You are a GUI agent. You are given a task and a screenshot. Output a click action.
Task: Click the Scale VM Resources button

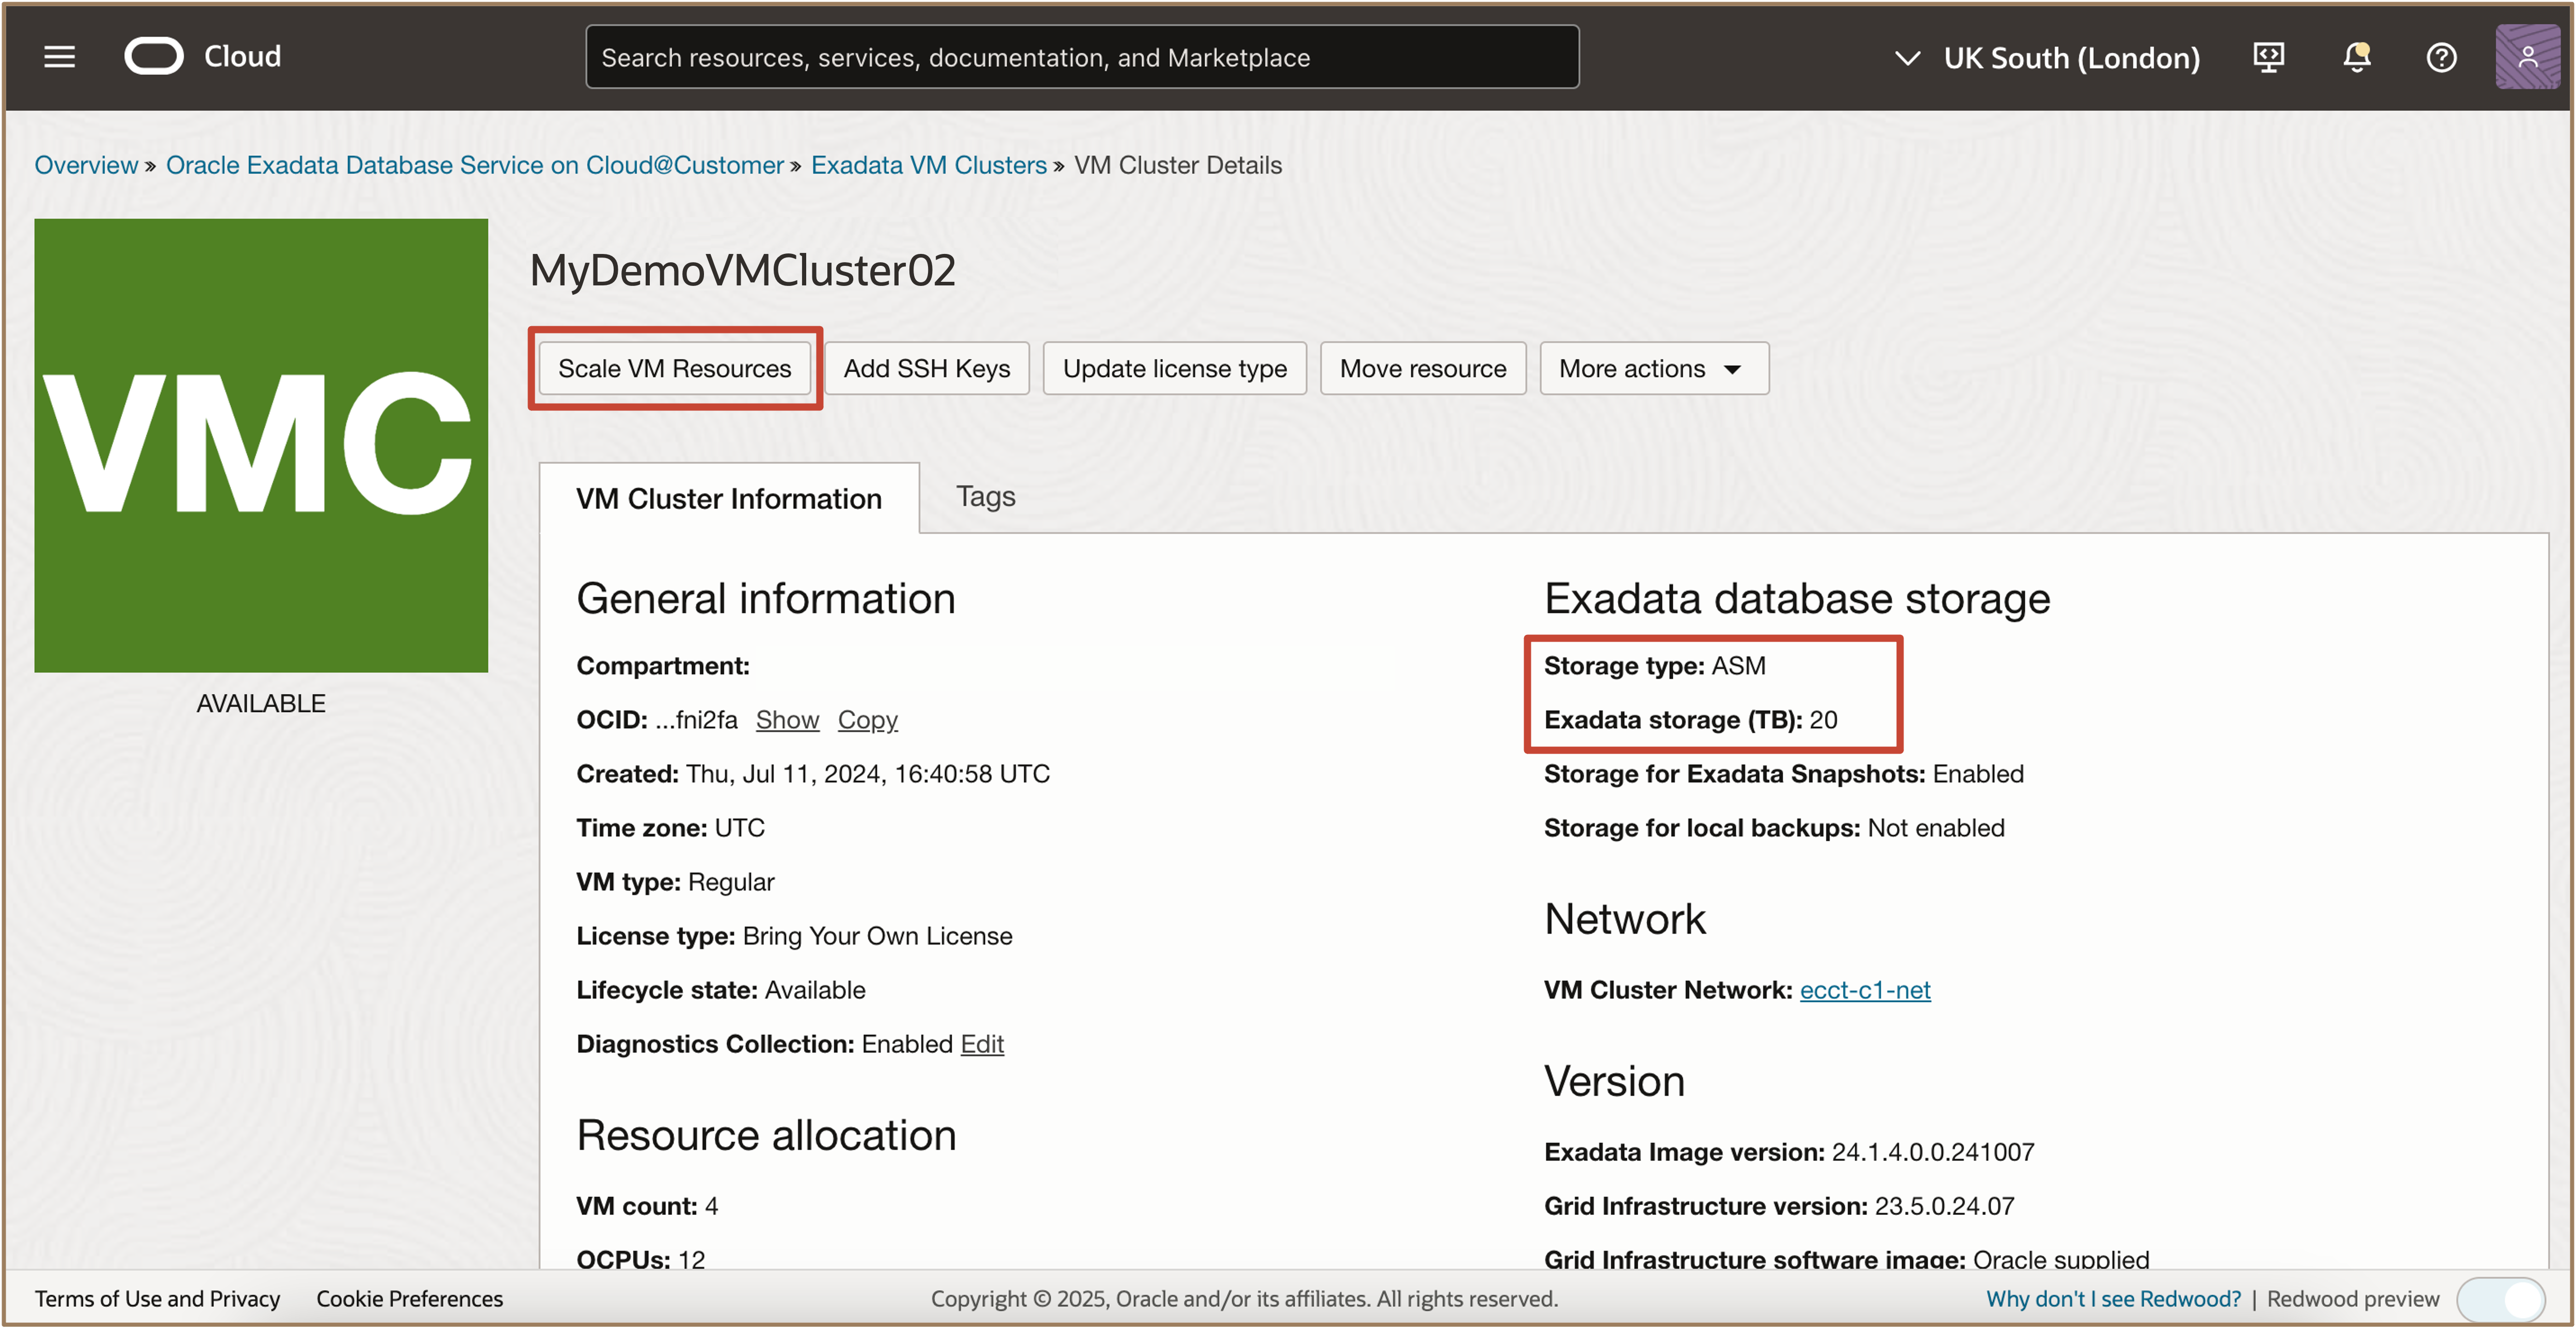(674, 368)
